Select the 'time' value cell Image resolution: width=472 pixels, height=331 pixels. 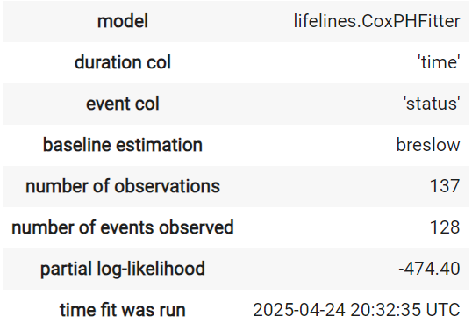click(440, 62)
